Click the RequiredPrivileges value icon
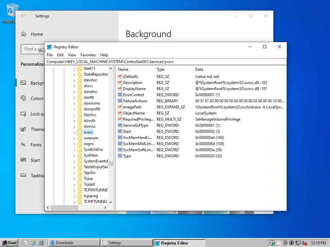Viewport: 330px width, 247px height. point(120,119)
